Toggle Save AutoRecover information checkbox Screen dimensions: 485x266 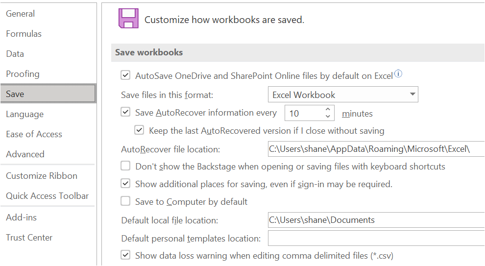coord(125,112)
